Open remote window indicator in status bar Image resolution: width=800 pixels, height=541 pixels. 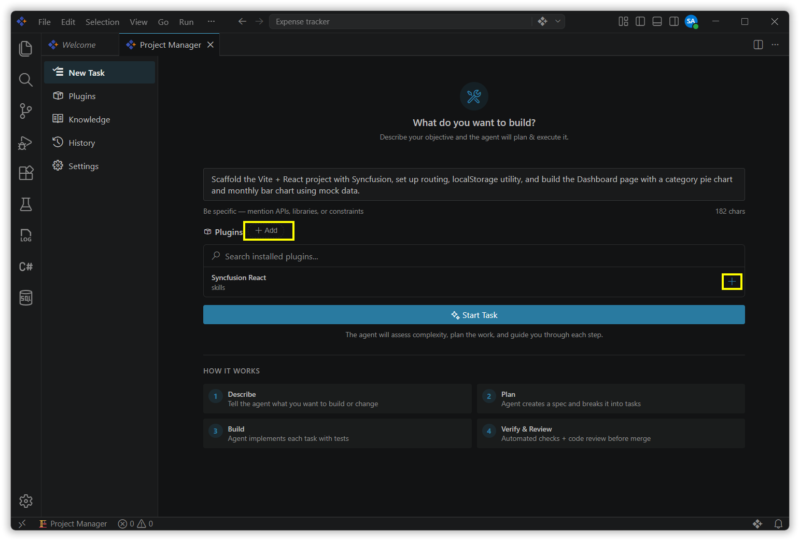click(x=22, y=524)
